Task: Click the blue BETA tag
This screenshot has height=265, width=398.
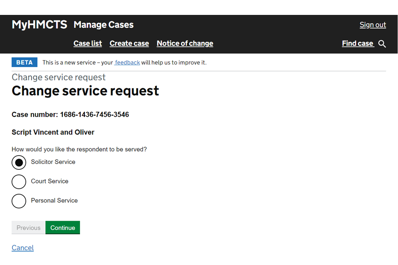Action: click(x=24, y=63)
